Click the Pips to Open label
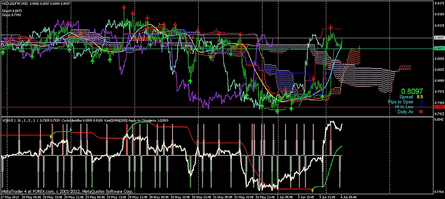Viewport: 445px width, 199px height. [x=400, y=102]
